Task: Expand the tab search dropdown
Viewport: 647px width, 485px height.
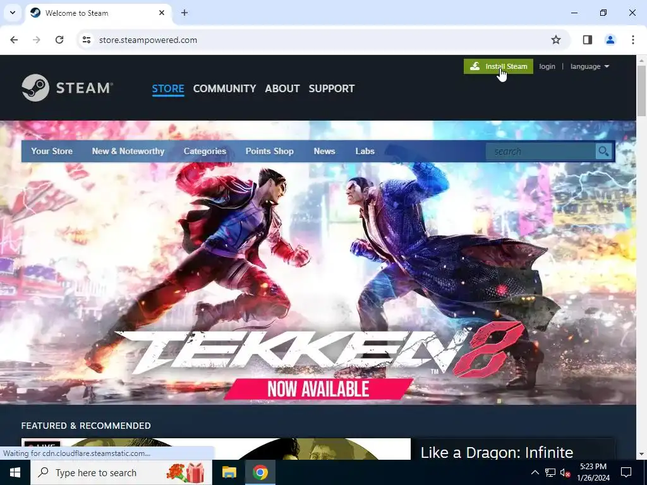Action: [x=13, y=13]
